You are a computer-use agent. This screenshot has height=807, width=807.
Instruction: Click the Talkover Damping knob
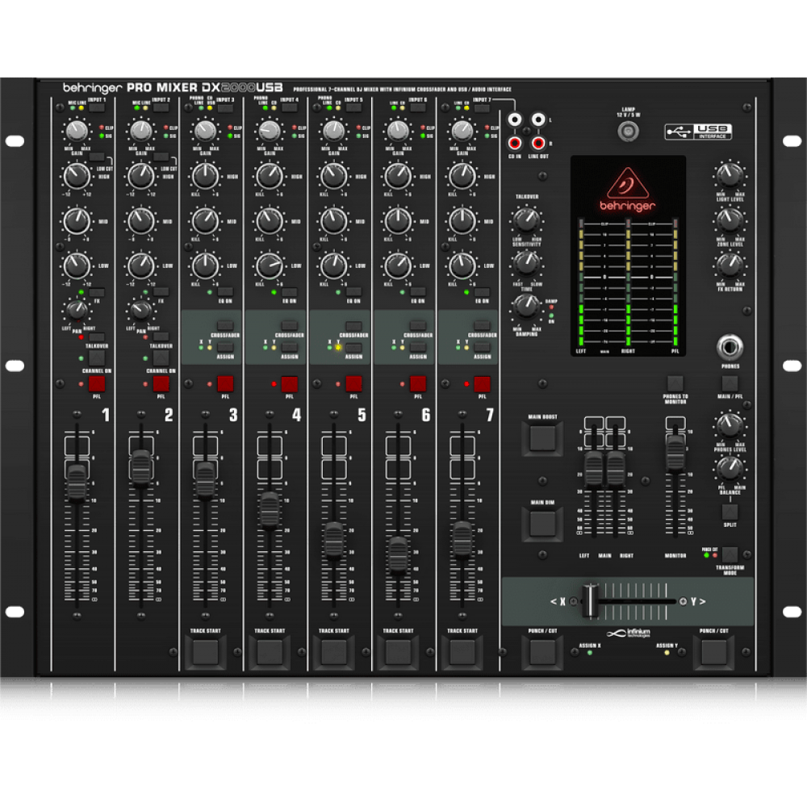(x=526, y=307)
